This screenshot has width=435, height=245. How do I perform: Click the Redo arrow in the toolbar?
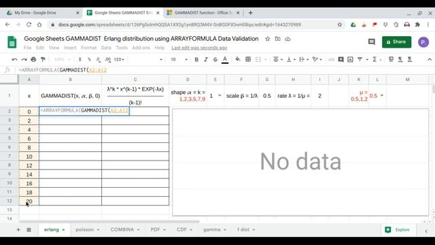pyautogui.click(x=24, y=59)
